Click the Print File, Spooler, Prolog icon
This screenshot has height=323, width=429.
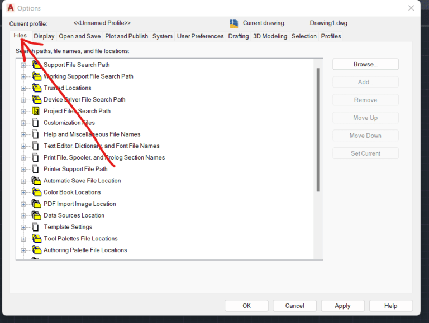coord(35,157)
